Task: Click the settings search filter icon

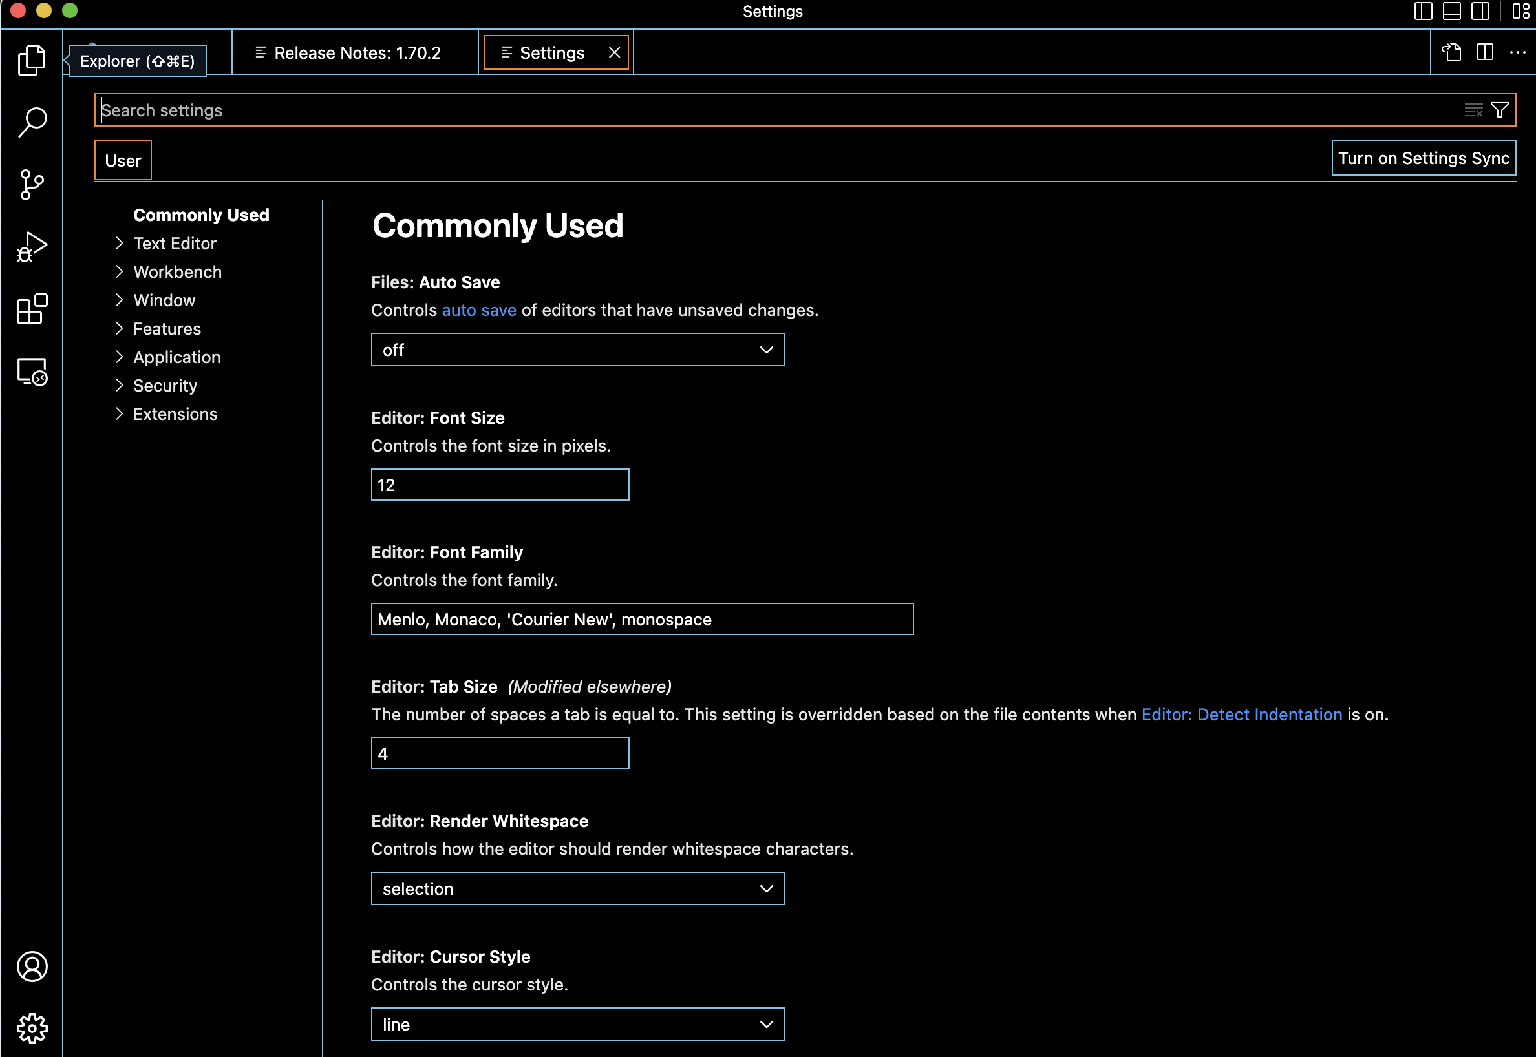Action: pos(1500,110)
